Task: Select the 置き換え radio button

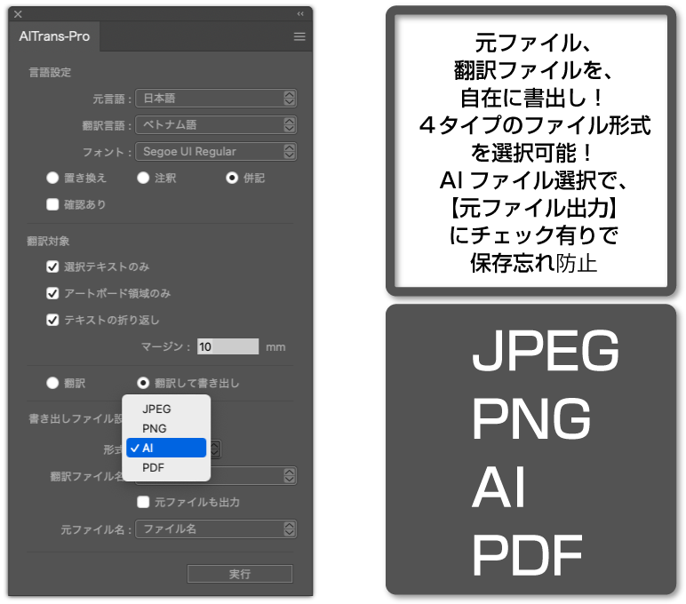Action: point(52,178)
